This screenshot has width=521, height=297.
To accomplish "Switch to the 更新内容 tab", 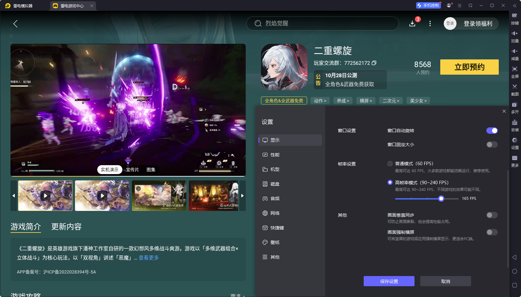I will point(66,227).
